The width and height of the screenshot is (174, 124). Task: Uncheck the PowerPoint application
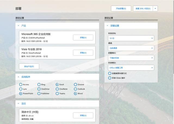point(21,94)
